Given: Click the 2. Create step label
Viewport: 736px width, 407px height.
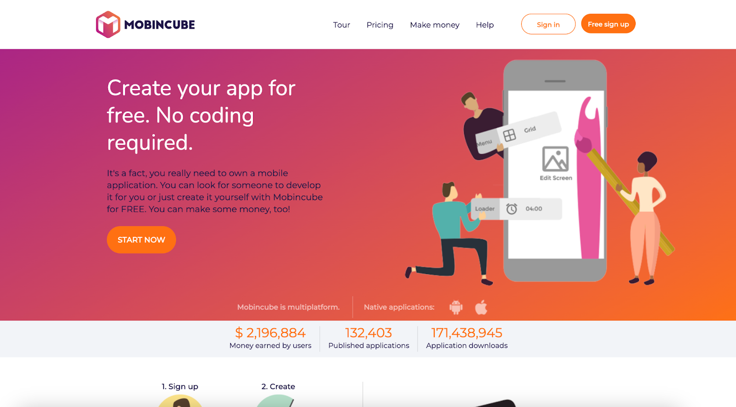Looking at the screenshot, I should (x=278, y=387).
